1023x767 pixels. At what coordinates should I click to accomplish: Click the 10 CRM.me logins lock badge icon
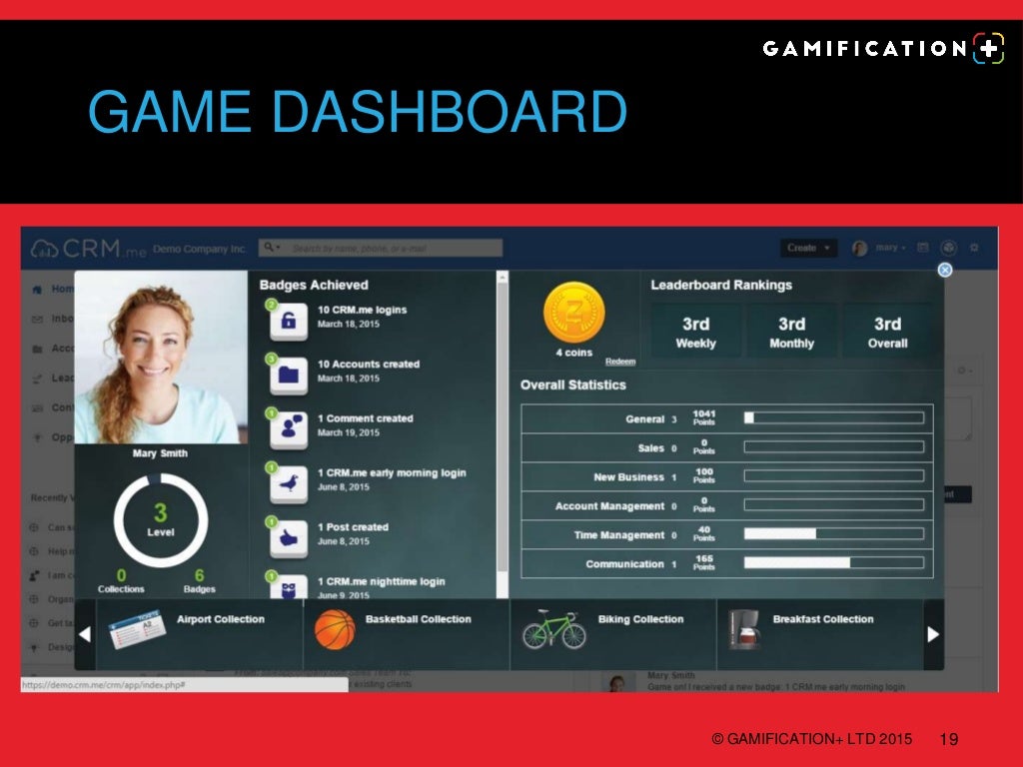289,321
